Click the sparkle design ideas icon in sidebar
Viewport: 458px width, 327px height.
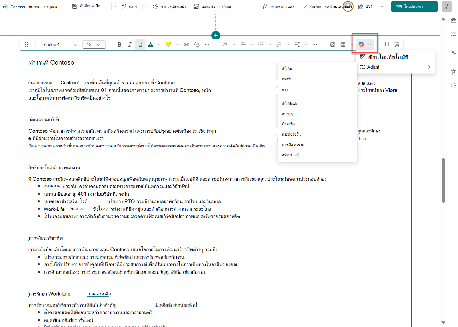453,52
